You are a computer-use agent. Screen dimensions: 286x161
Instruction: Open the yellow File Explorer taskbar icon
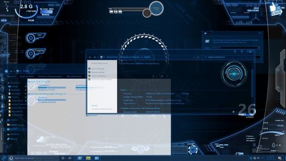[88, 158]
